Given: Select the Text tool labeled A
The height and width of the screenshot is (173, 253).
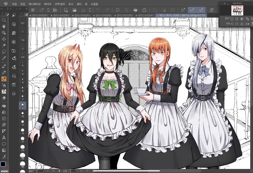Looking at the screenshot, I should tap(4, 138).
